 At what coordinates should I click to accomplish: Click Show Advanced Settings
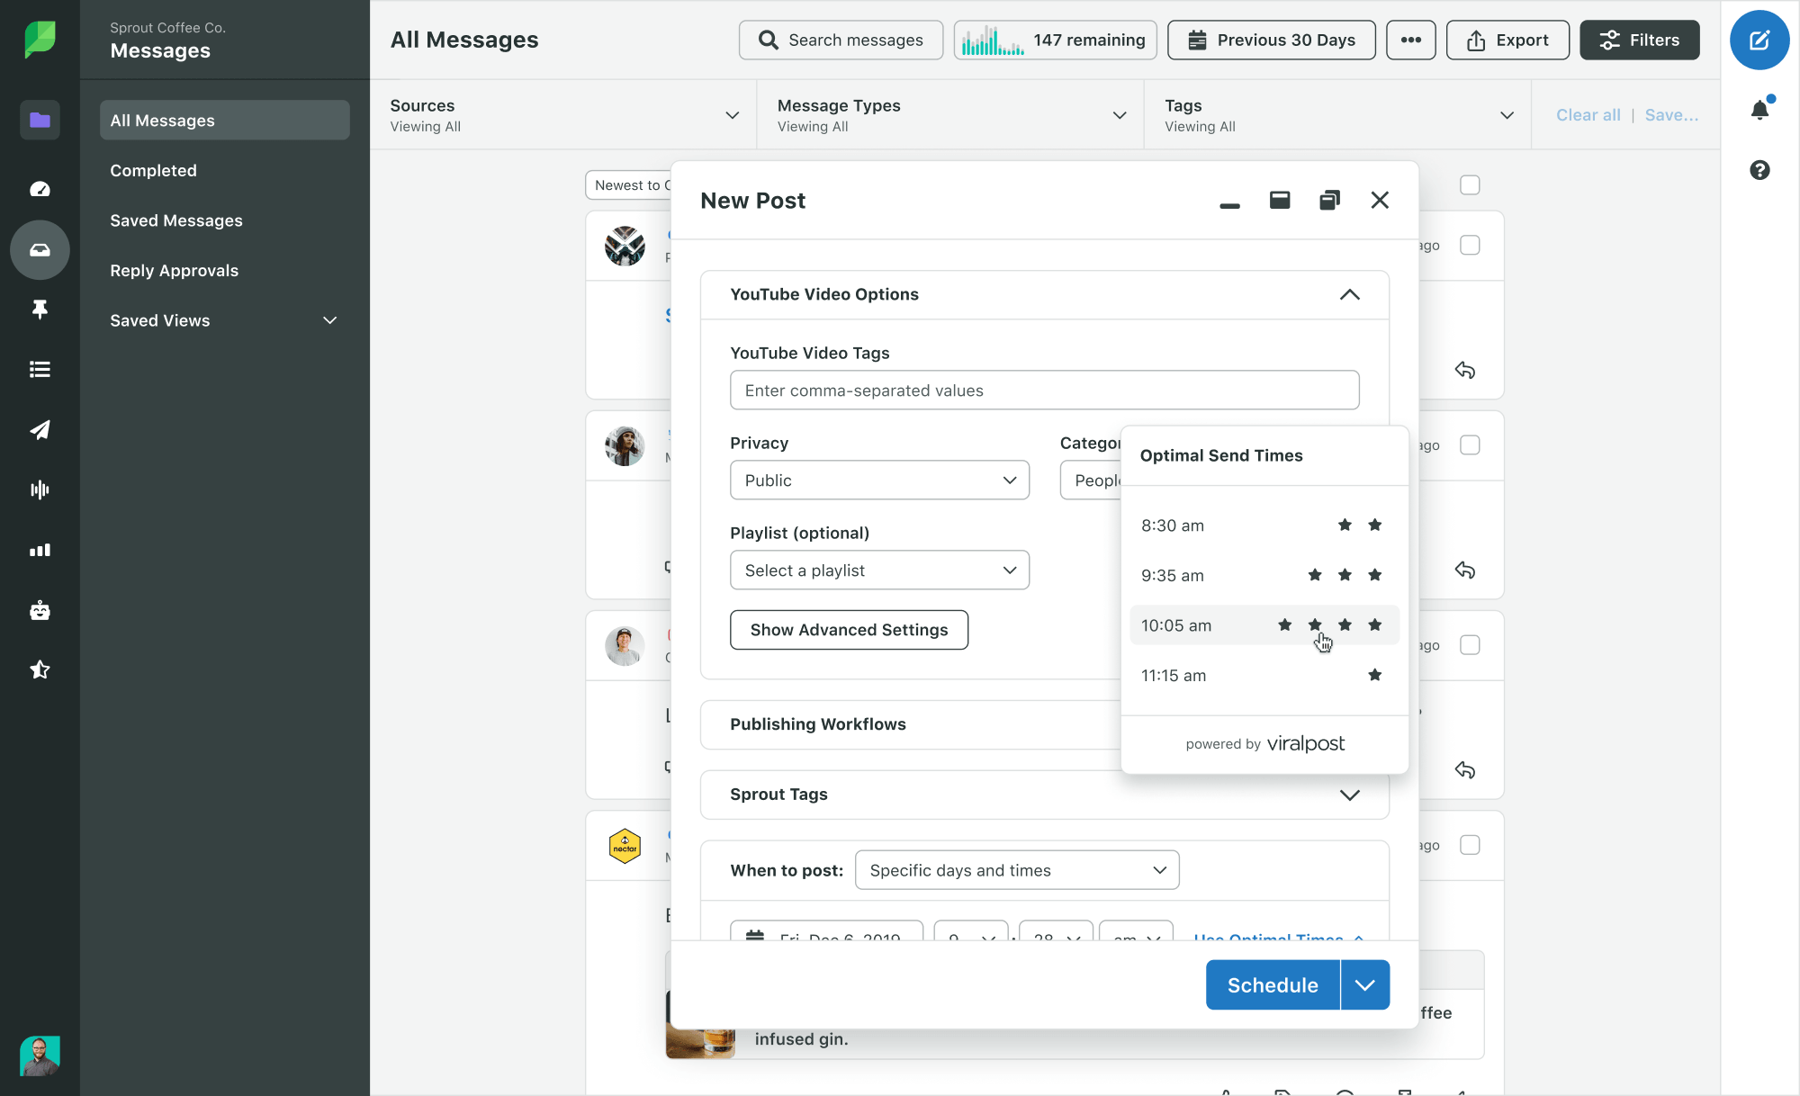point(849,630)
